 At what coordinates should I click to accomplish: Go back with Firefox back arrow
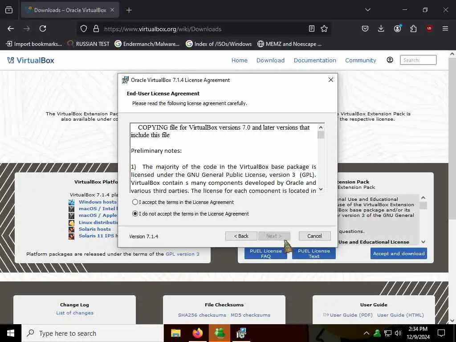[x=11, y=28]
